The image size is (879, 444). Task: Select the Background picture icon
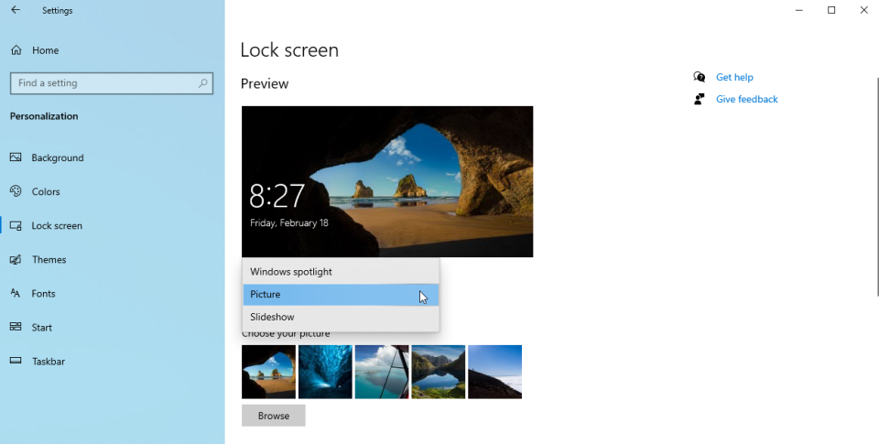(x=16, y=157)
